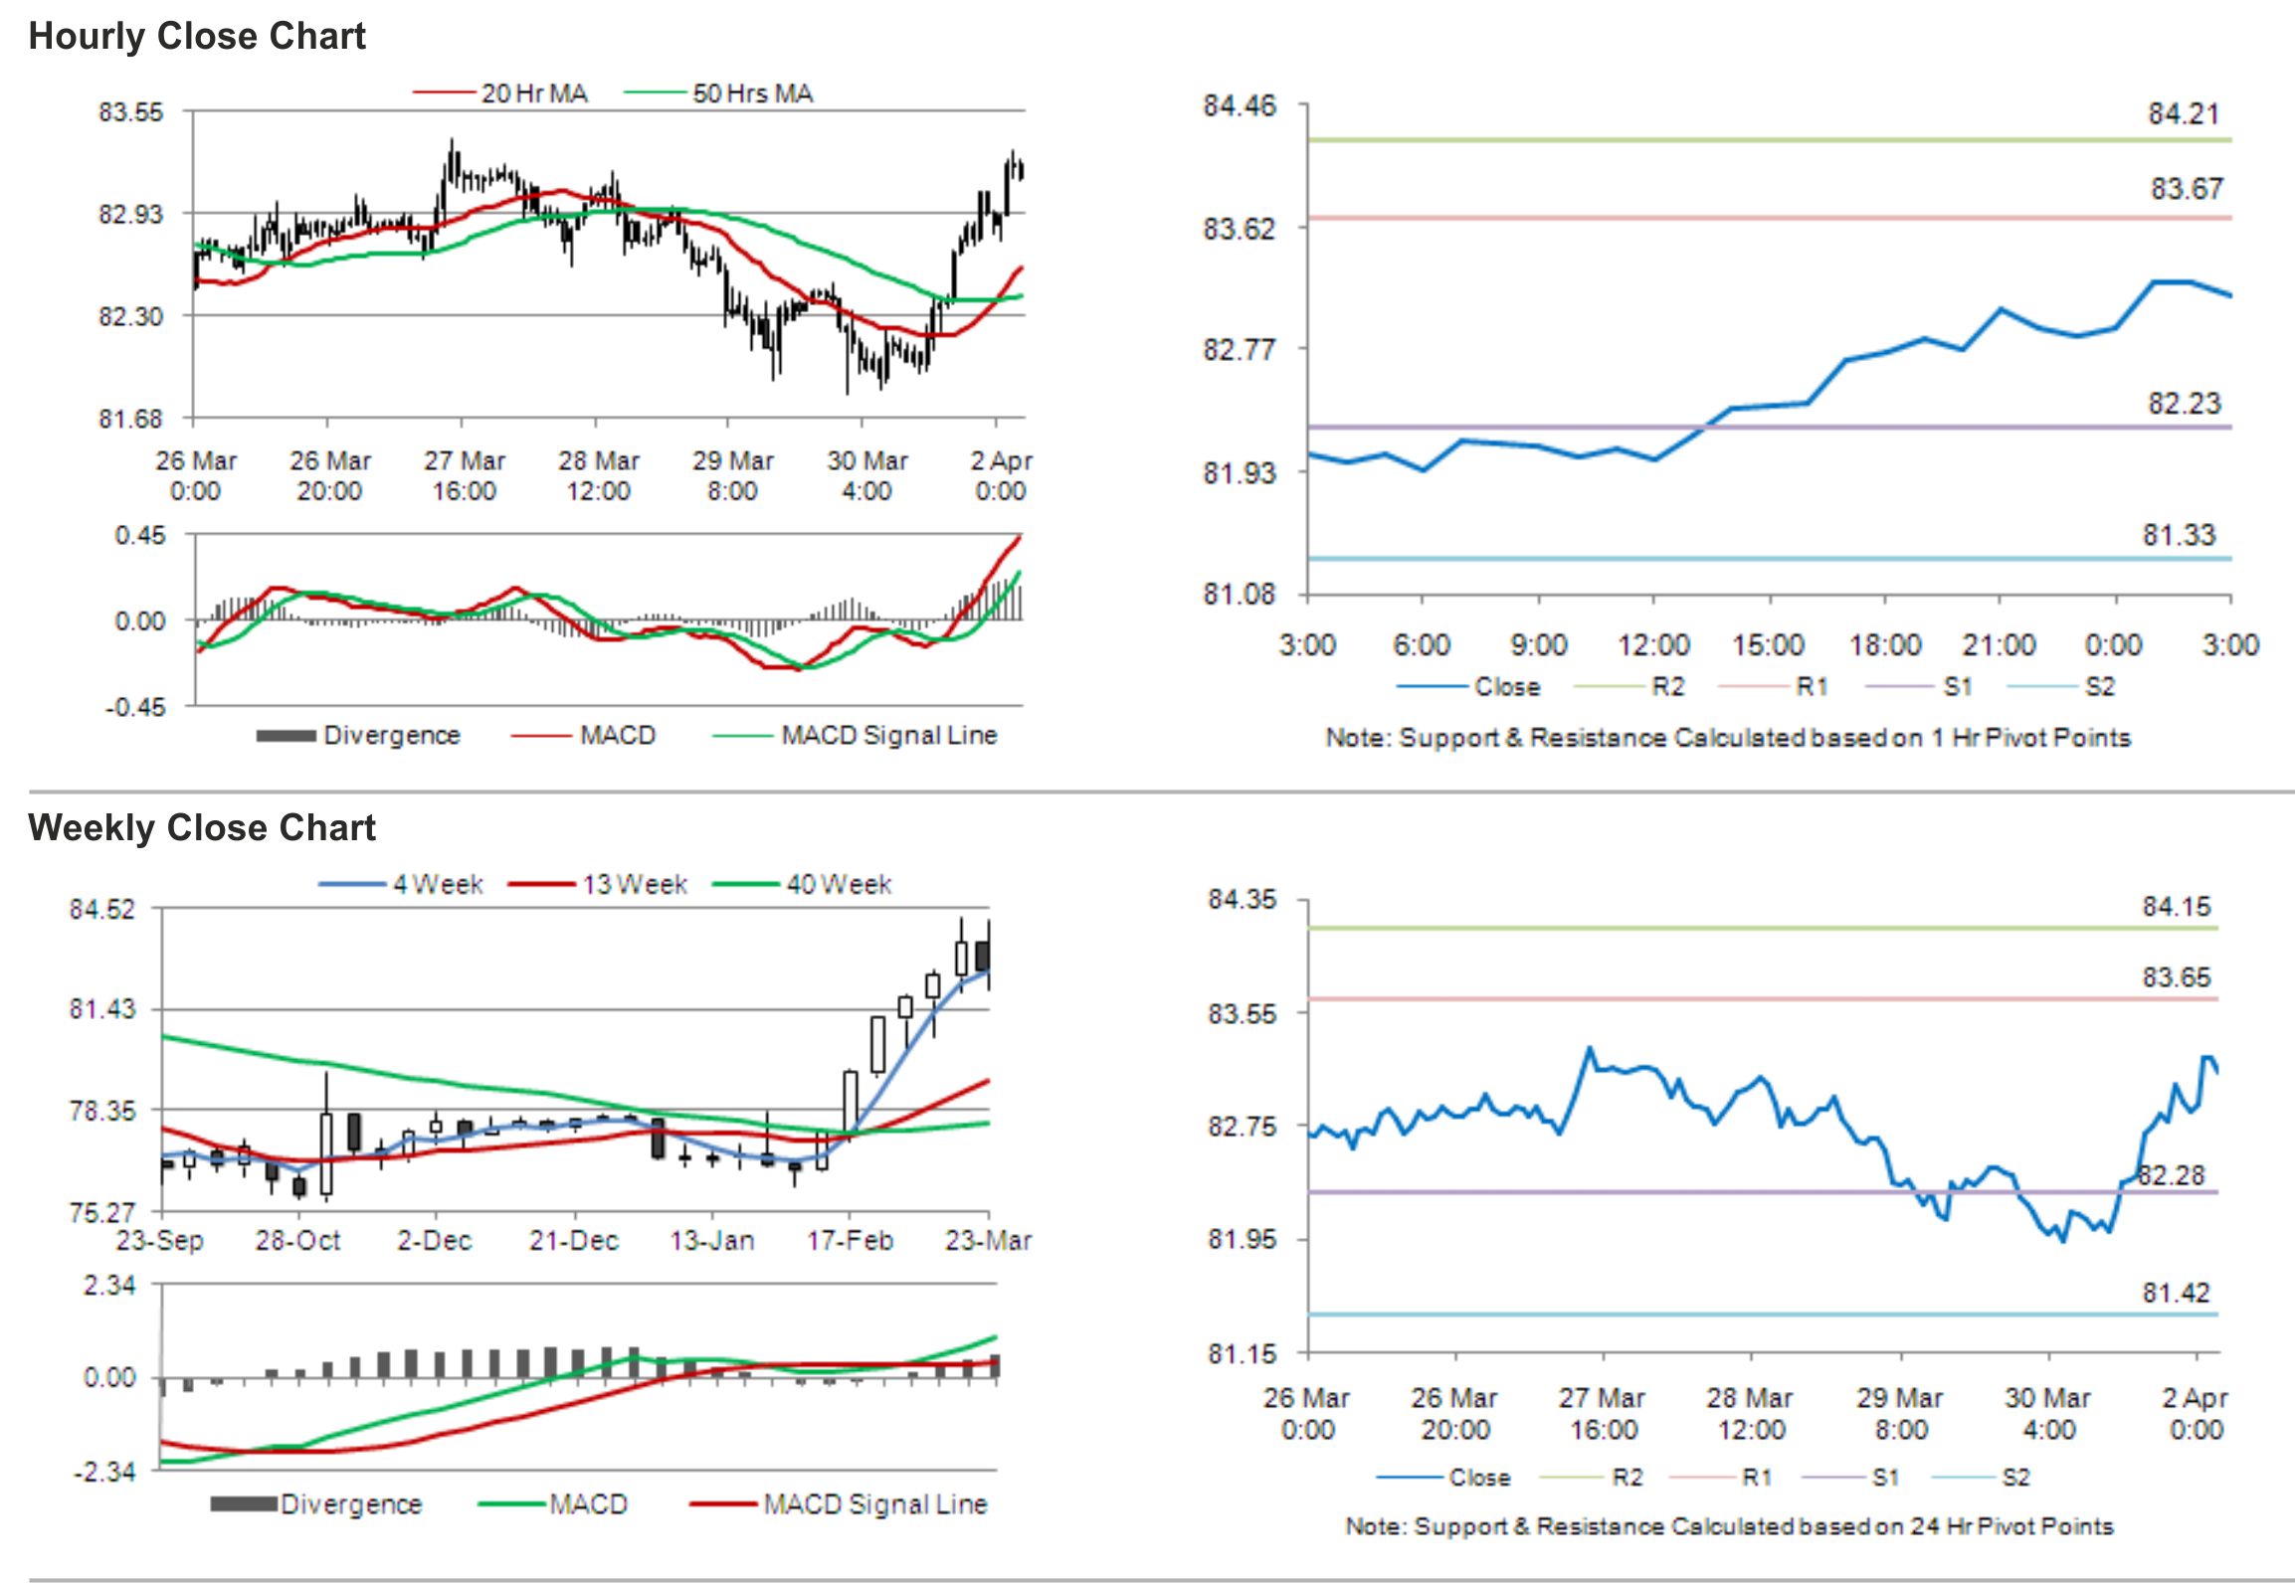2295x1583 pixels.
Task: Click the 28-Oct date label
Action: (297, 1241)
